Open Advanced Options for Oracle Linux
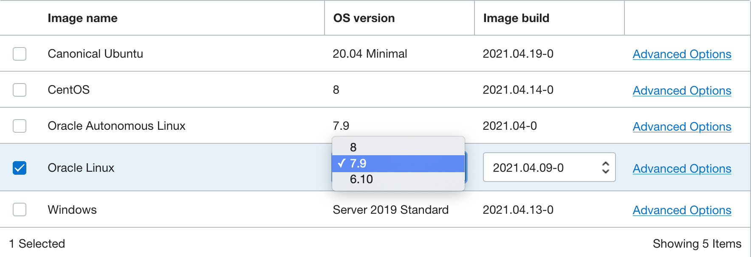This screenshot has height=257, width=751. (x=682, y=169)
